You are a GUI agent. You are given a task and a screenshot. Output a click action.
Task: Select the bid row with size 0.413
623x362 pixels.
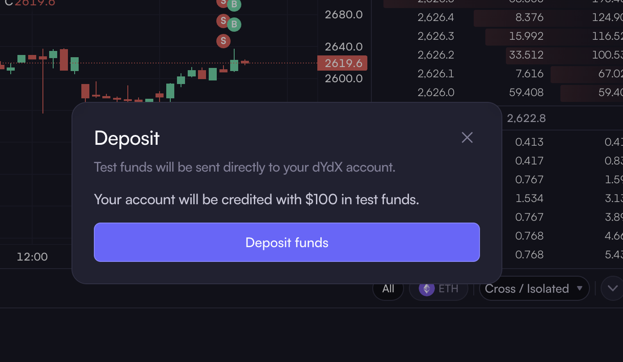pyautogui.click(x=562, y=142)
